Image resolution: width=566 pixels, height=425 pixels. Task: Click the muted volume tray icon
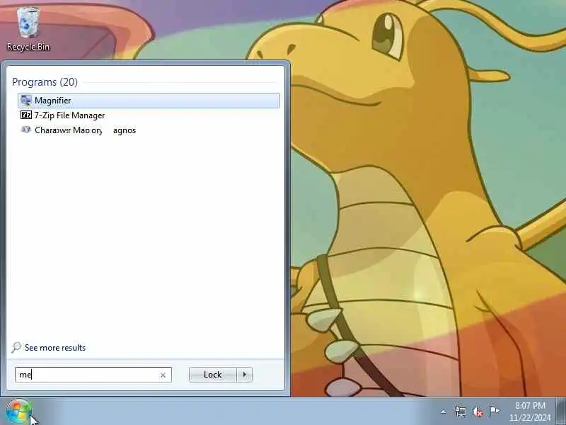point(478,412)
